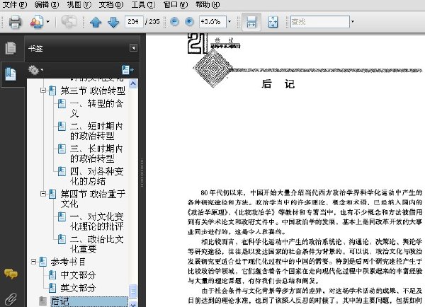Click the bookmarks scrollbar thumb
Image resolution: width=425 pixels, height=307 pixels.
133,291
